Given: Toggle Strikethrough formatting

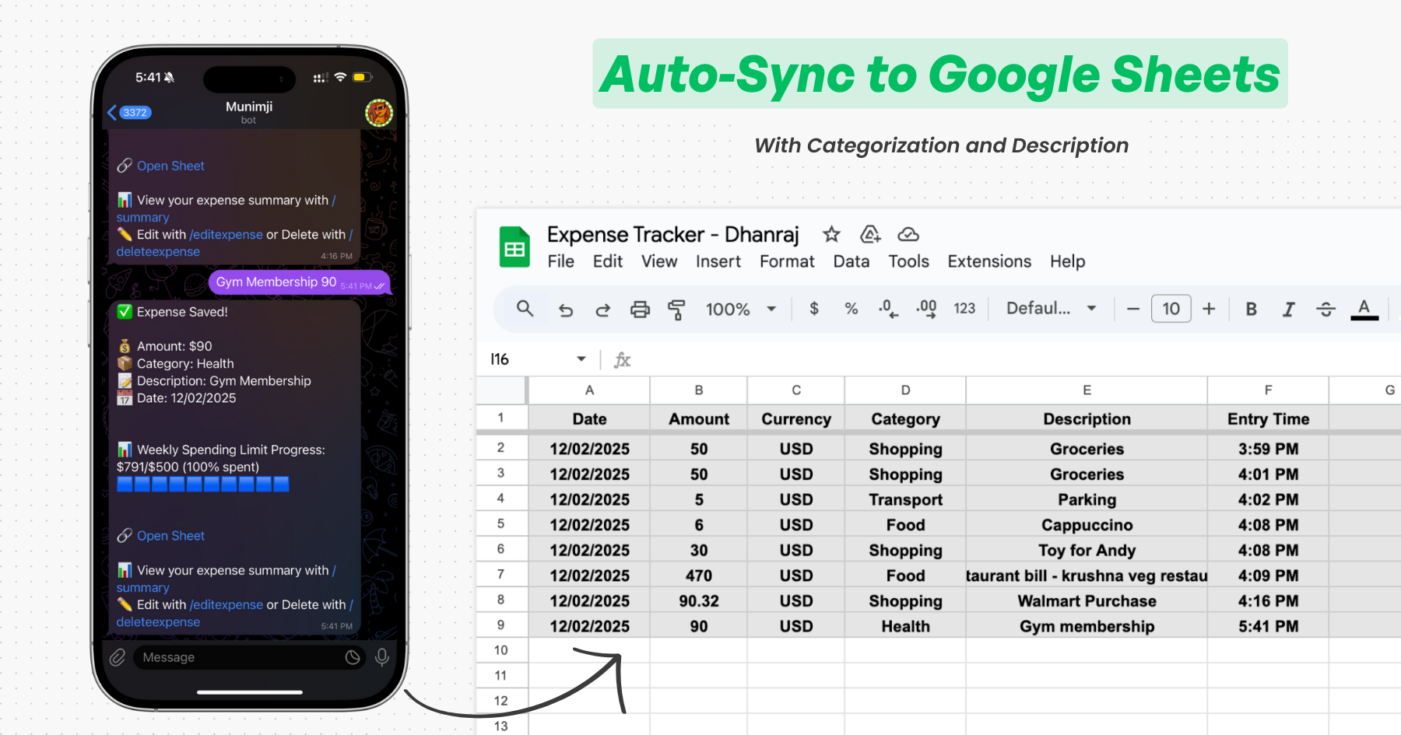Looking at the screenshot, I should [1326, 309].
